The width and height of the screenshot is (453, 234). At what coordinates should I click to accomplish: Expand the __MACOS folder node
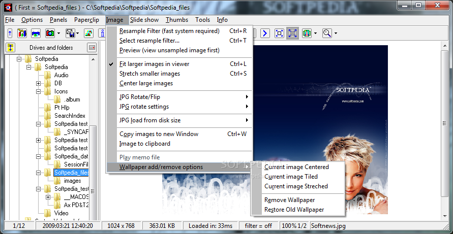click(x=48, y=197)
